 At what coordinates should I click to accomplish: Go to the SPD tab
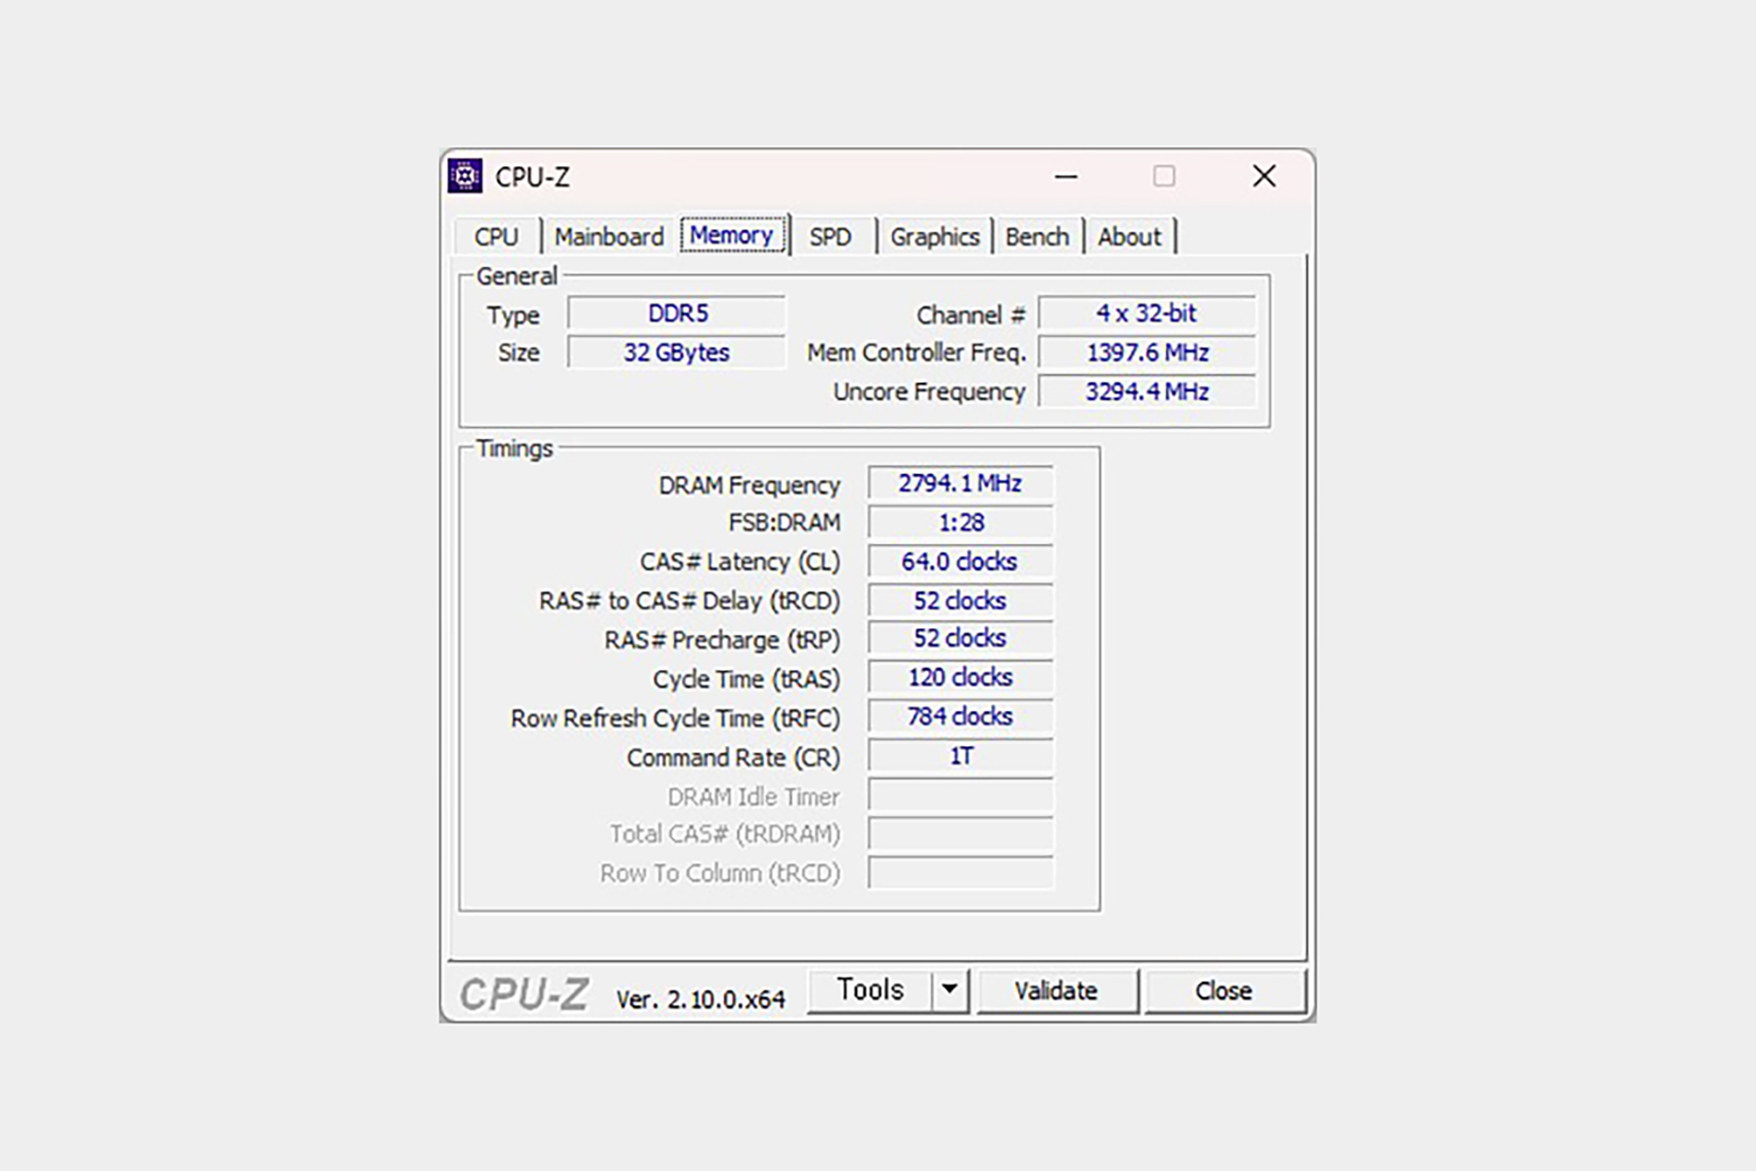(x=830, y=237)
